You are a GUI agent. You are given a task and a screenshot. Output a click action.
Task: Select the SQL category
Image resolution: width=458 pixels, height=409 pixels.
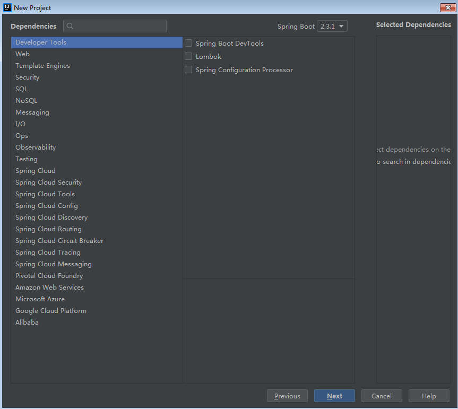97,89
